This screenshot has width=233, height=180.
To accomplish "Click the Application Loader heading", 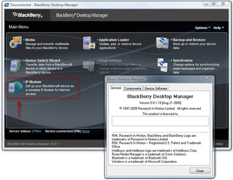I will click(x=114, y=40).
